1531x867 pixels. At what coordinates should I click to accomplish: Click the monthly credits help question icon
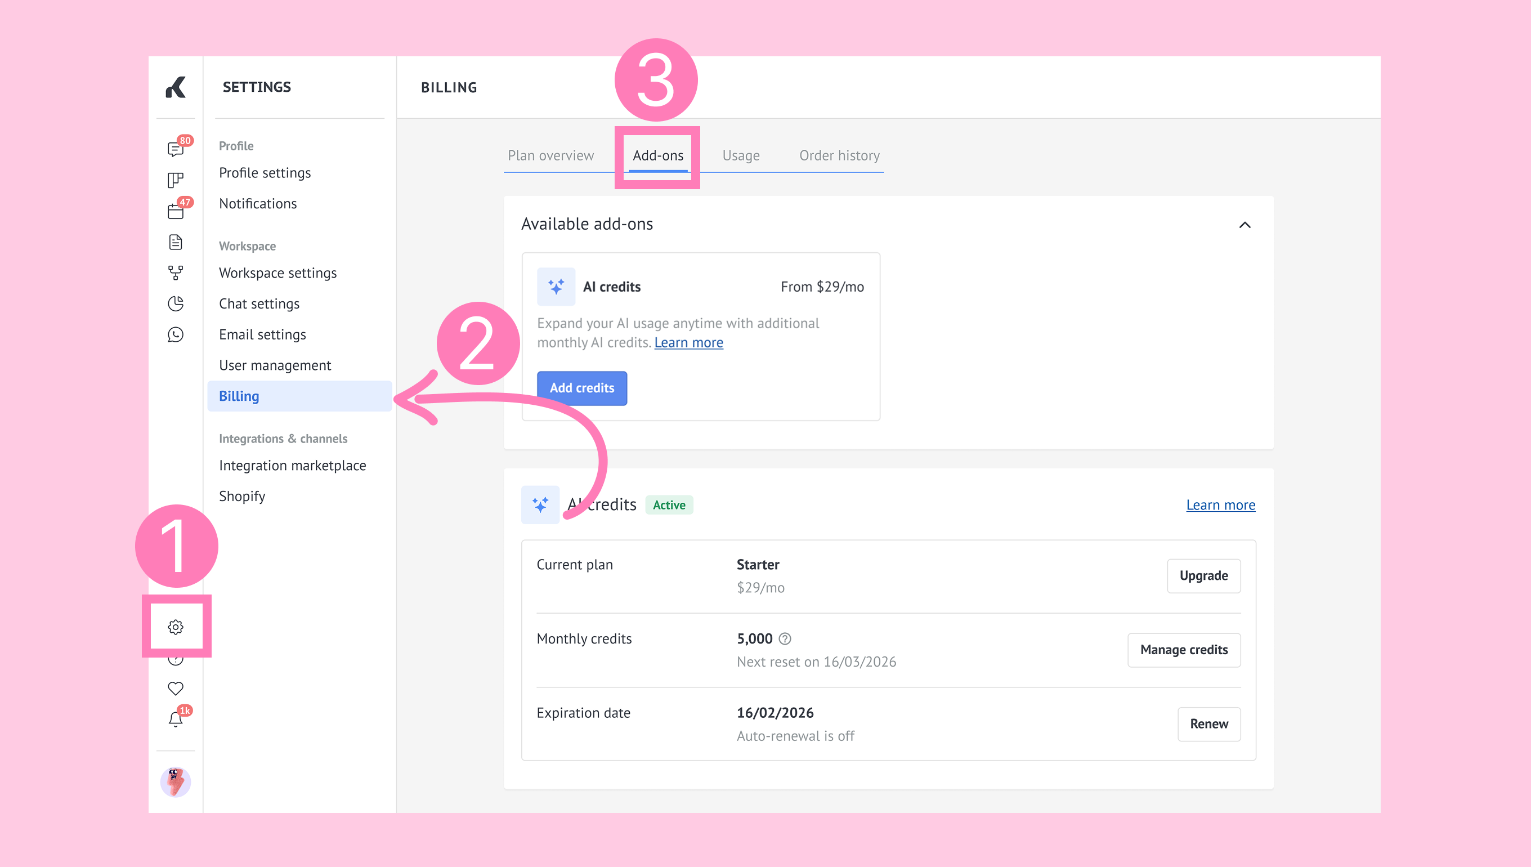pyautogui.click(x=785, y=639)
